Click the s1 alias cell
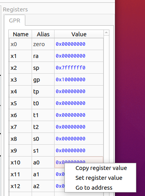 (43, 151)
